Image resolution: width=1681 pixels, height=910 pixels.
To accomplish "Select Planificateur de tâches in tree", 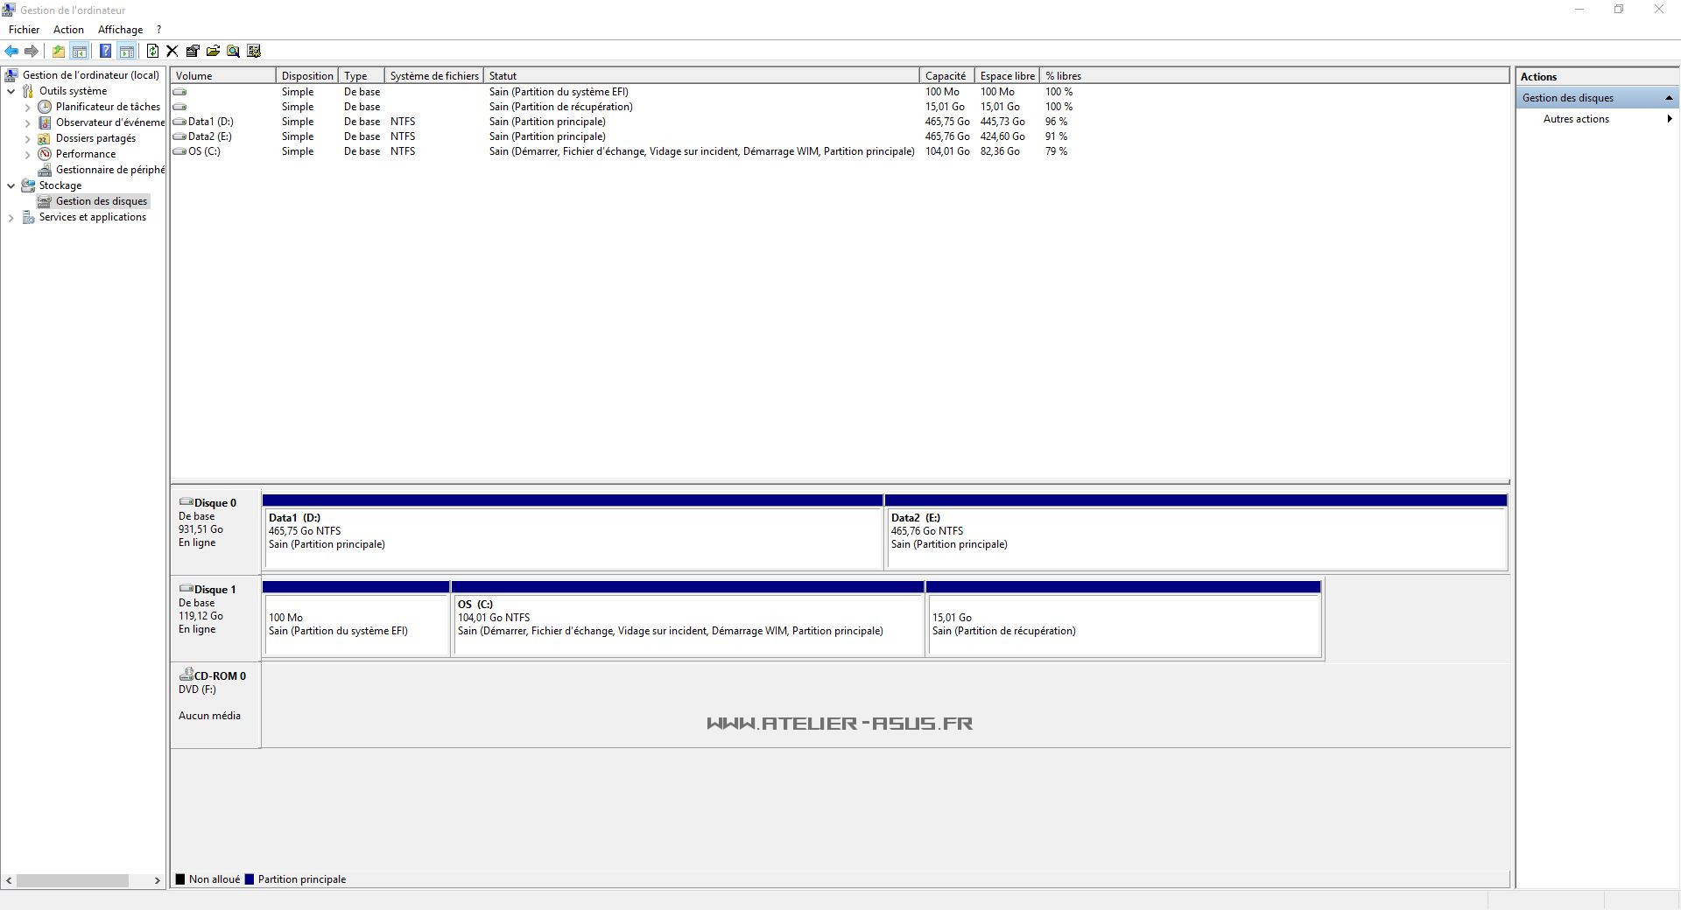I will [x=108, y=107].
